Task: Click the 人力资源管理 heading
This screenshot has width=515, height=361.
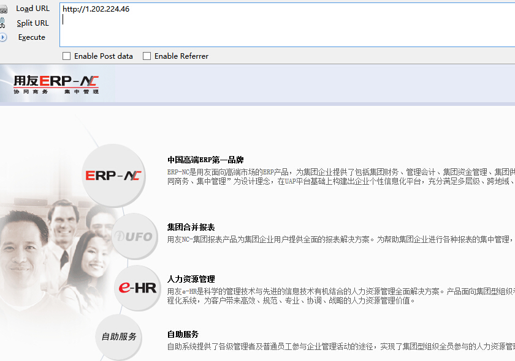Action: tap(191, 279)
